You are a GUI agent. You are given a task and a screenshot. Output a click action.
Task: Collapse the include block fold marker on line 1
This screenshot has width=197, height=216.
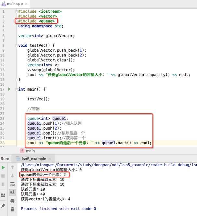point(16,12)
